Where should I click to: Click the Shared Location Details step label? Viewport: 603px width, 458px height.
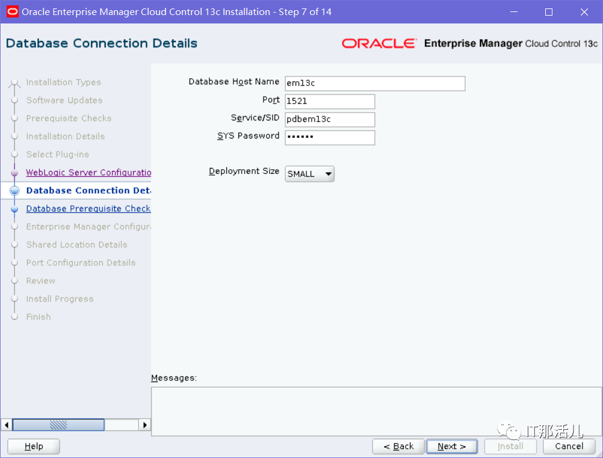76,244
